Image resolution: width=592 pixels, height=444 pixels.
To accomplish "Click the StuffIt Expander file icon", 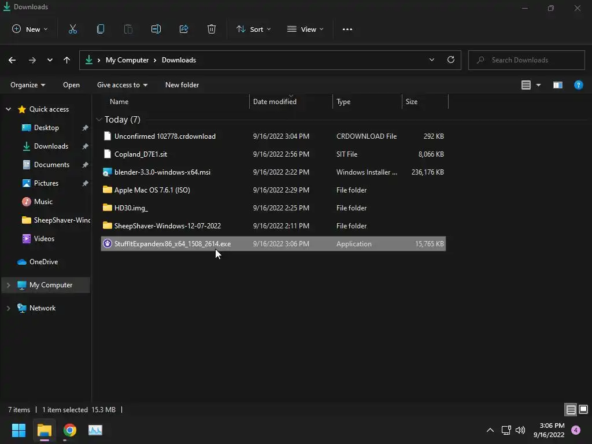I will (107, 244).
